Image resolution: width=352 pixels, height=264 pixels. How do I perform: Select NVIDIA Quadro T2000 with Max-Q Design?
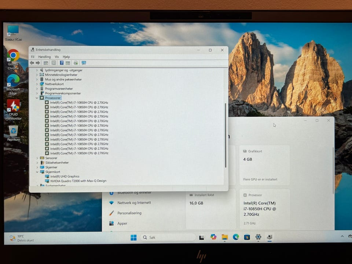click(x=78, y=181)
